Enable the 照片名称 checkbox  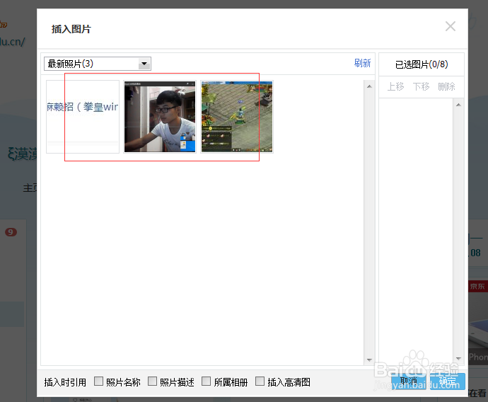pos(98,381)
